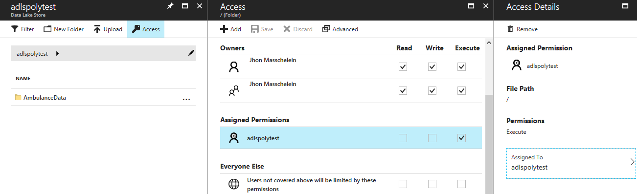Upload a file to the store

pos(108,29)
